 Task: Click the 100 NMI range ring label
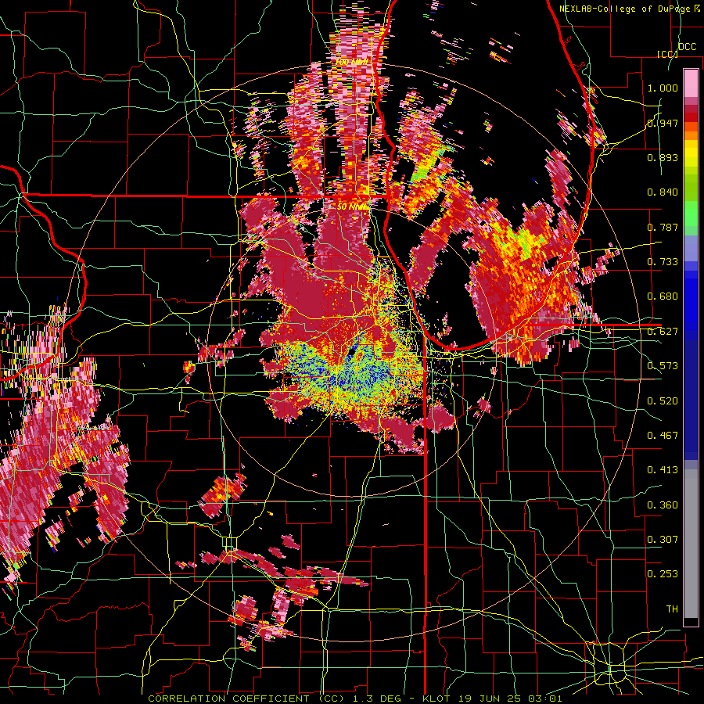351,62
